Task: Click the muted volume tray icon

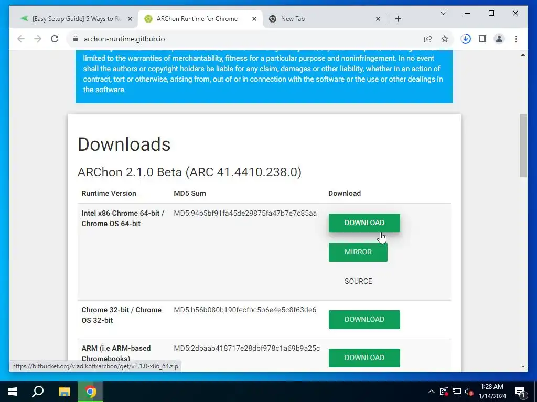Action: coord(469,392)
